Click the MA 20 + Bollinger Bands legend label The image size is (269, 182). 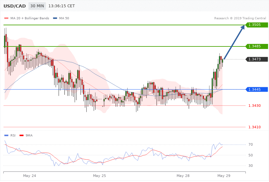point(30,18)
